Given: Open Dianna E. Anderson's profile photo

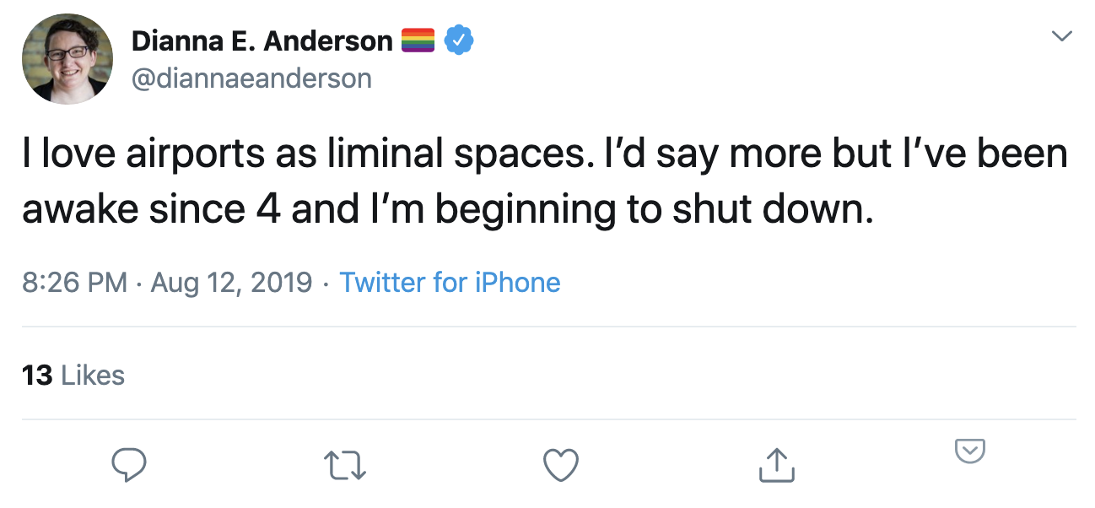Looking at the screenshot, I should (67, 59).
